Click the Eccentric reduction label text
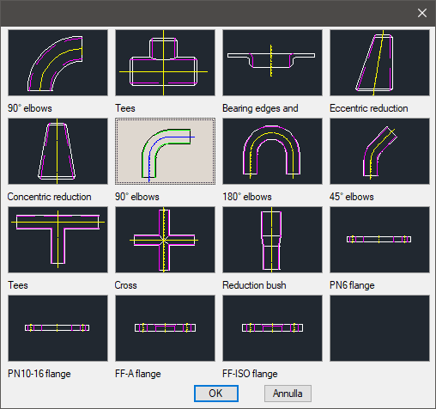436x409 pixels. (x=369, y=108)
